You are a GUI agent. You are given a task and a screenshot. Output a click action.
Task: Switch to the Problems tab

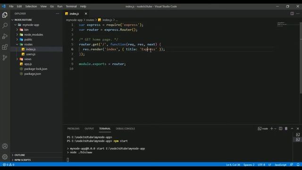[74, 128]
